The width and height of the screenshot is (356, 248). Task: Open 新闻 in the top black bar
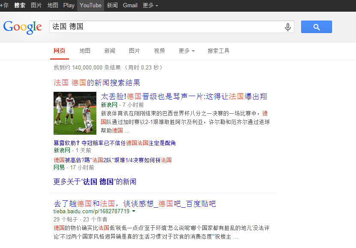coord(112,5)
